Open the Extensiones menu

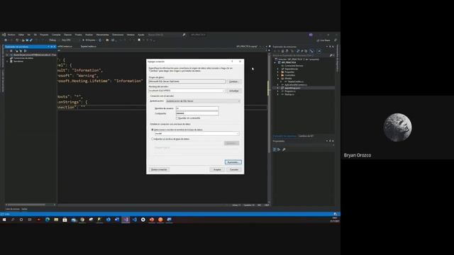click(118, 35)
